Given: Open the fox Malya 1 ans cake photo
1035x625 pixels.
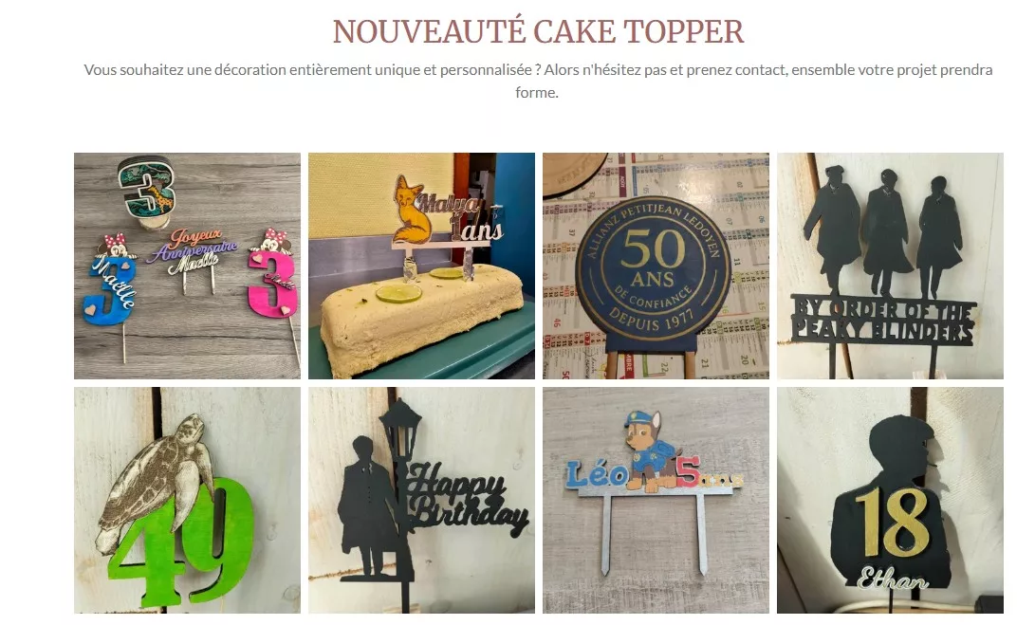Looking at the screenshot, I should pos(421,266).
